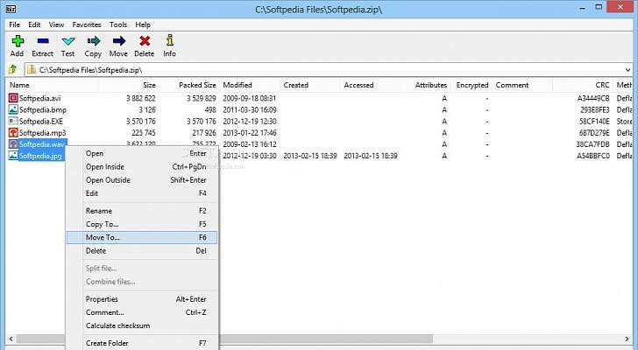
Task: Choose Calculate checksum in context menu
Action: pos(117,325)
